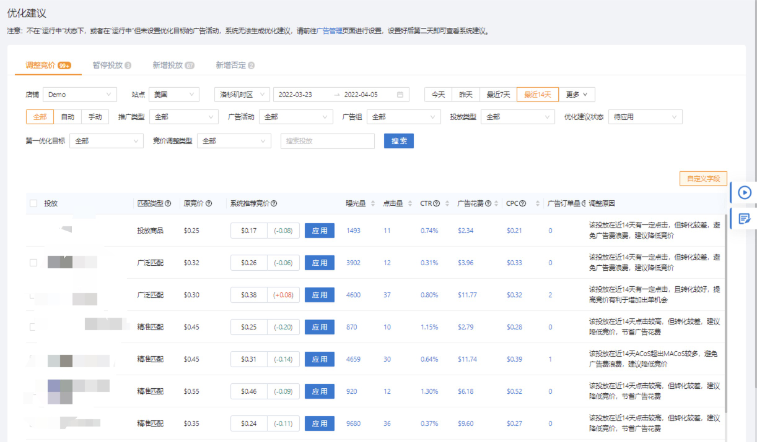Click inside the 搜索投放 search input field
This screenshot has height=442, width=757.
(x=327, y=141)
